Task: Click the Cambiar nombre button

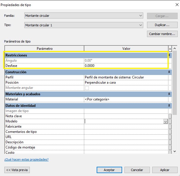Action: tap(162, 34)
